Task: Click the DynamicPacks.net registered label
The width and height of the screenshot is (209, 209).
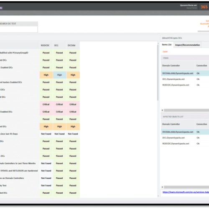Action: tap(189, 7)
